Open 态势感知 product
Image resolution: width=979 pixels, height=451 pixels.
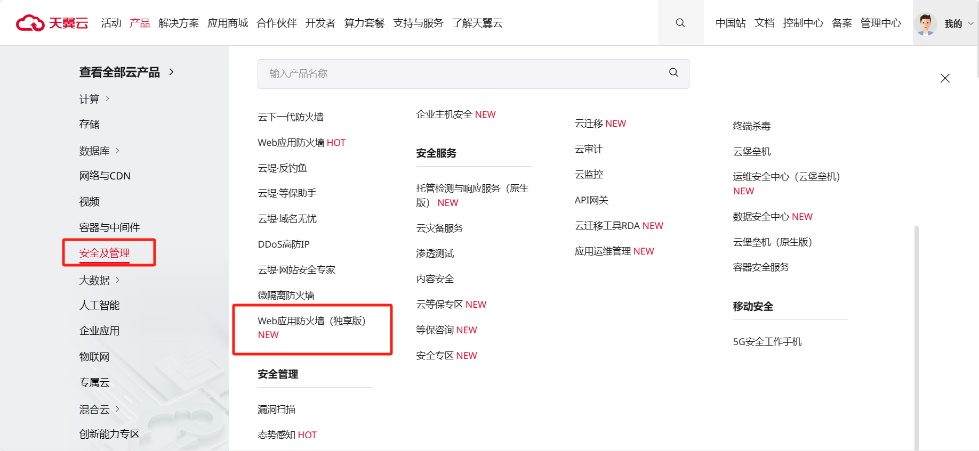coord(287,434)
